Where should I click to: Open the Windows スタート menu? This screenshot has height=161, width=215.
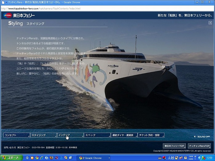point(12,158)
